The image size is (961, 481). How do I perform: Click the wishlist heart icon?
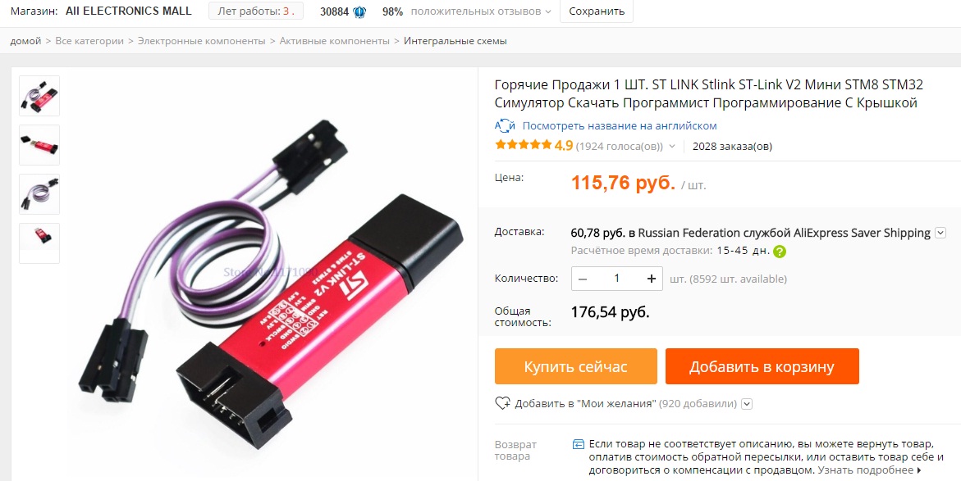[x=502, y=403]
